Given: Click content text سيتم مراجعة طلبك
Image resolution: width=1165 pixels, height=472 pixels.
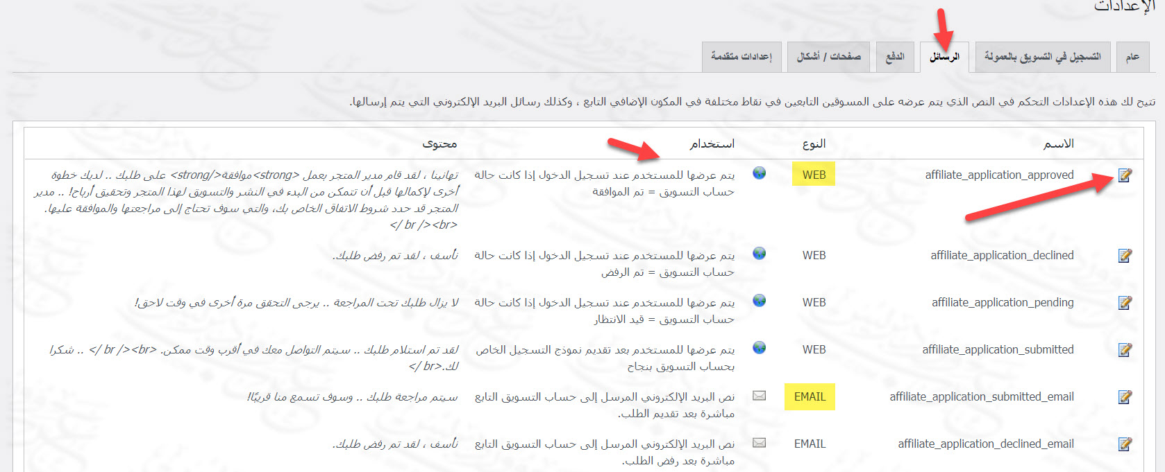Looking at the screenshot, I should (353, 397).
